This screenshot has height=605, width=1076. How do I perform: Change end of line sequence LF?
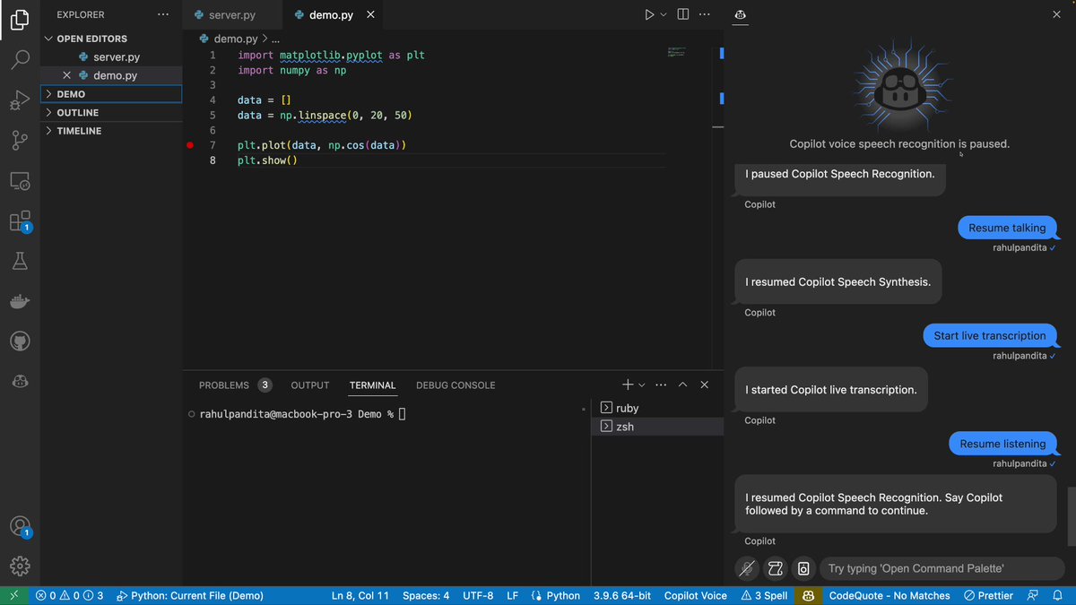click(513, 596)
